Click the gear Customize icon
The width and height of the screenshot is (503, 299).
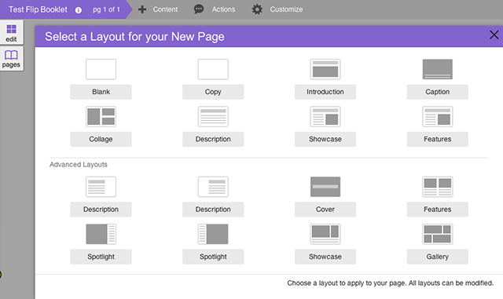coord(257,9)
